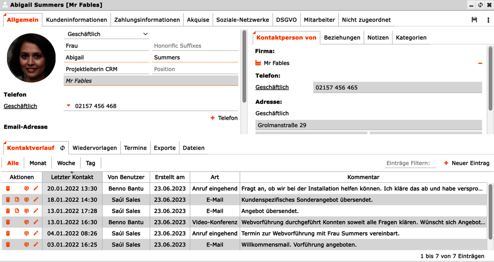Screen dimensions: 494x262
Task: Click the Einträge Filtern input field
Action: [408, 163]
